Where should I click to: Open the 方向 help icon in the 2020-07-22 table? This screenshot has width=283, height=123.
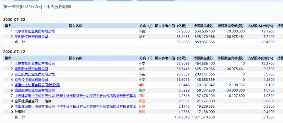(x=150, y=26)
